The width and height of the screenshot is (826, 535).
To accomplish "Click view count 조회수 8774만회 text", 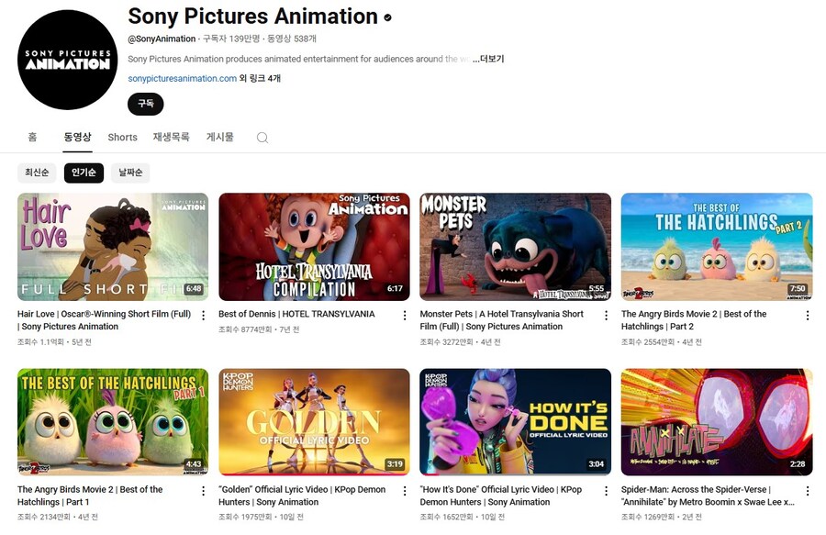I will [x=245, y=329].
